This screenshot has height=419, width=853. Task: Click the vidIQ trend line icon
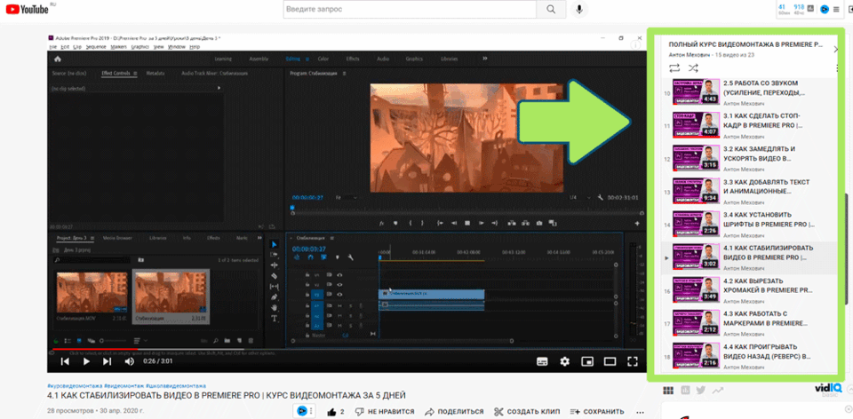click(718, 391)
